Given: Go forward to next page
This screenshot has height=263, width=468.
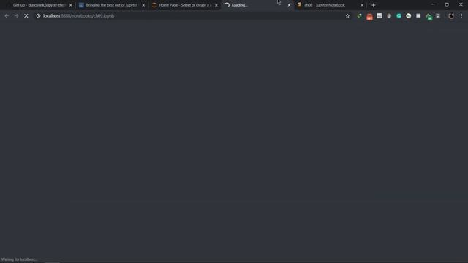Looking at the screenshot, I should pos(16,16).
